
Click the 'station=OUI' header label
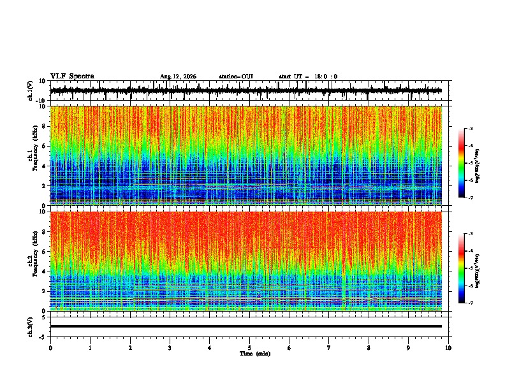coord(236,76)
